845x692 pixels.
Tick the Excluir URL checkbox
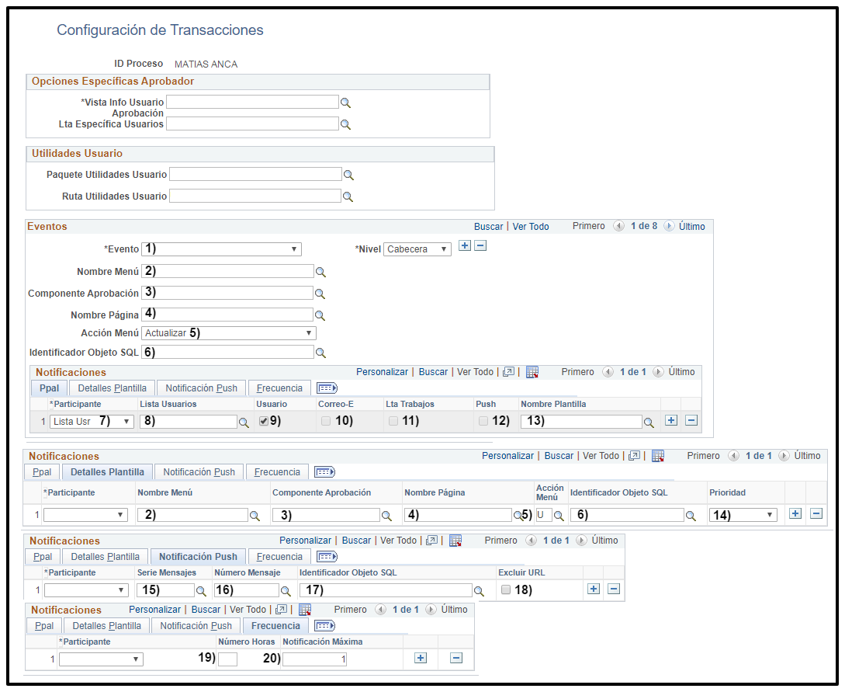506,589
